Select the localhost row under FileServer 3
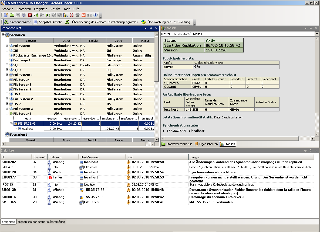This screenshot has width=320, height=232. [27, 129]
